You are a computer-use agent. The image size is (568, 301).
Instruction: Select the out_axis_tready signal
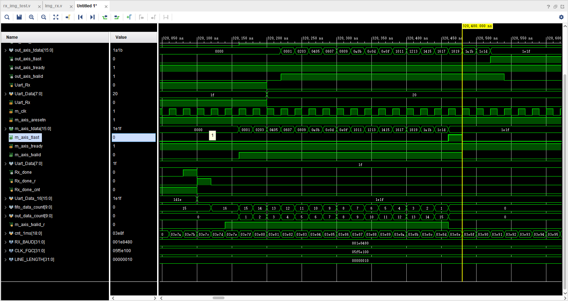pyautogui.click(x=30, y=68)
